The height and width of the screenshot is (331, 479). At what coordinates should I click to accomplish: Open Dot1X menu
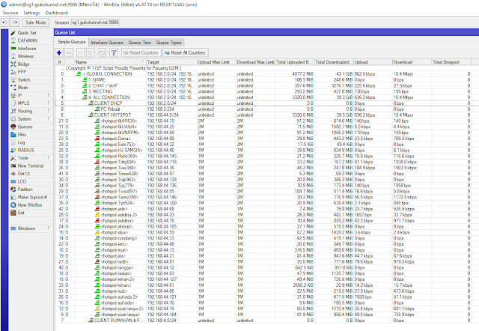23,174
